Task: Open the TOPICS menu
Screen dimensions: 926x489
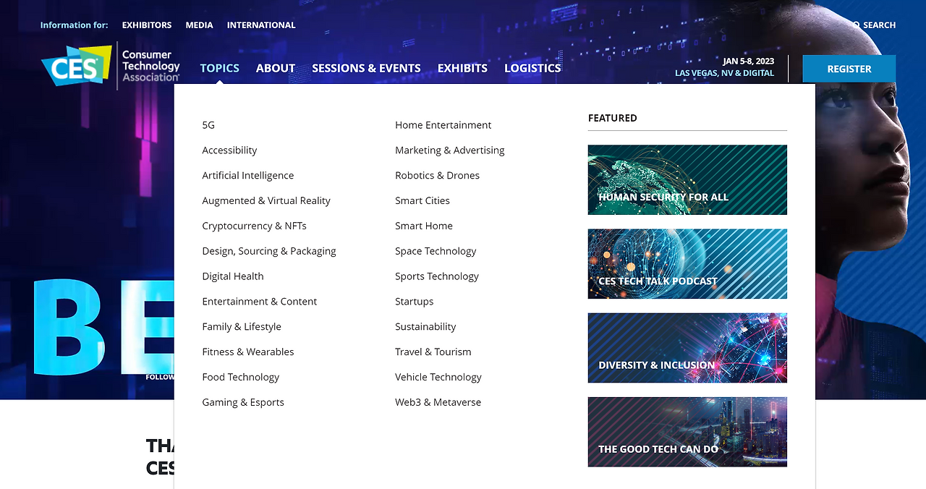Action: 219,68
